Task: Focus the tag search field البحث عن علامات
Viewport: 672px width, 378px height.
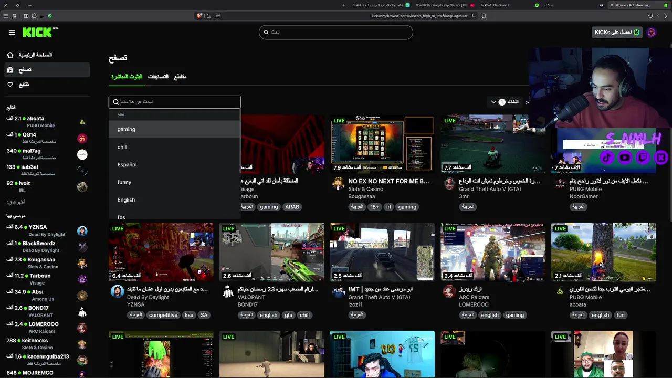Action: [175, 102]
